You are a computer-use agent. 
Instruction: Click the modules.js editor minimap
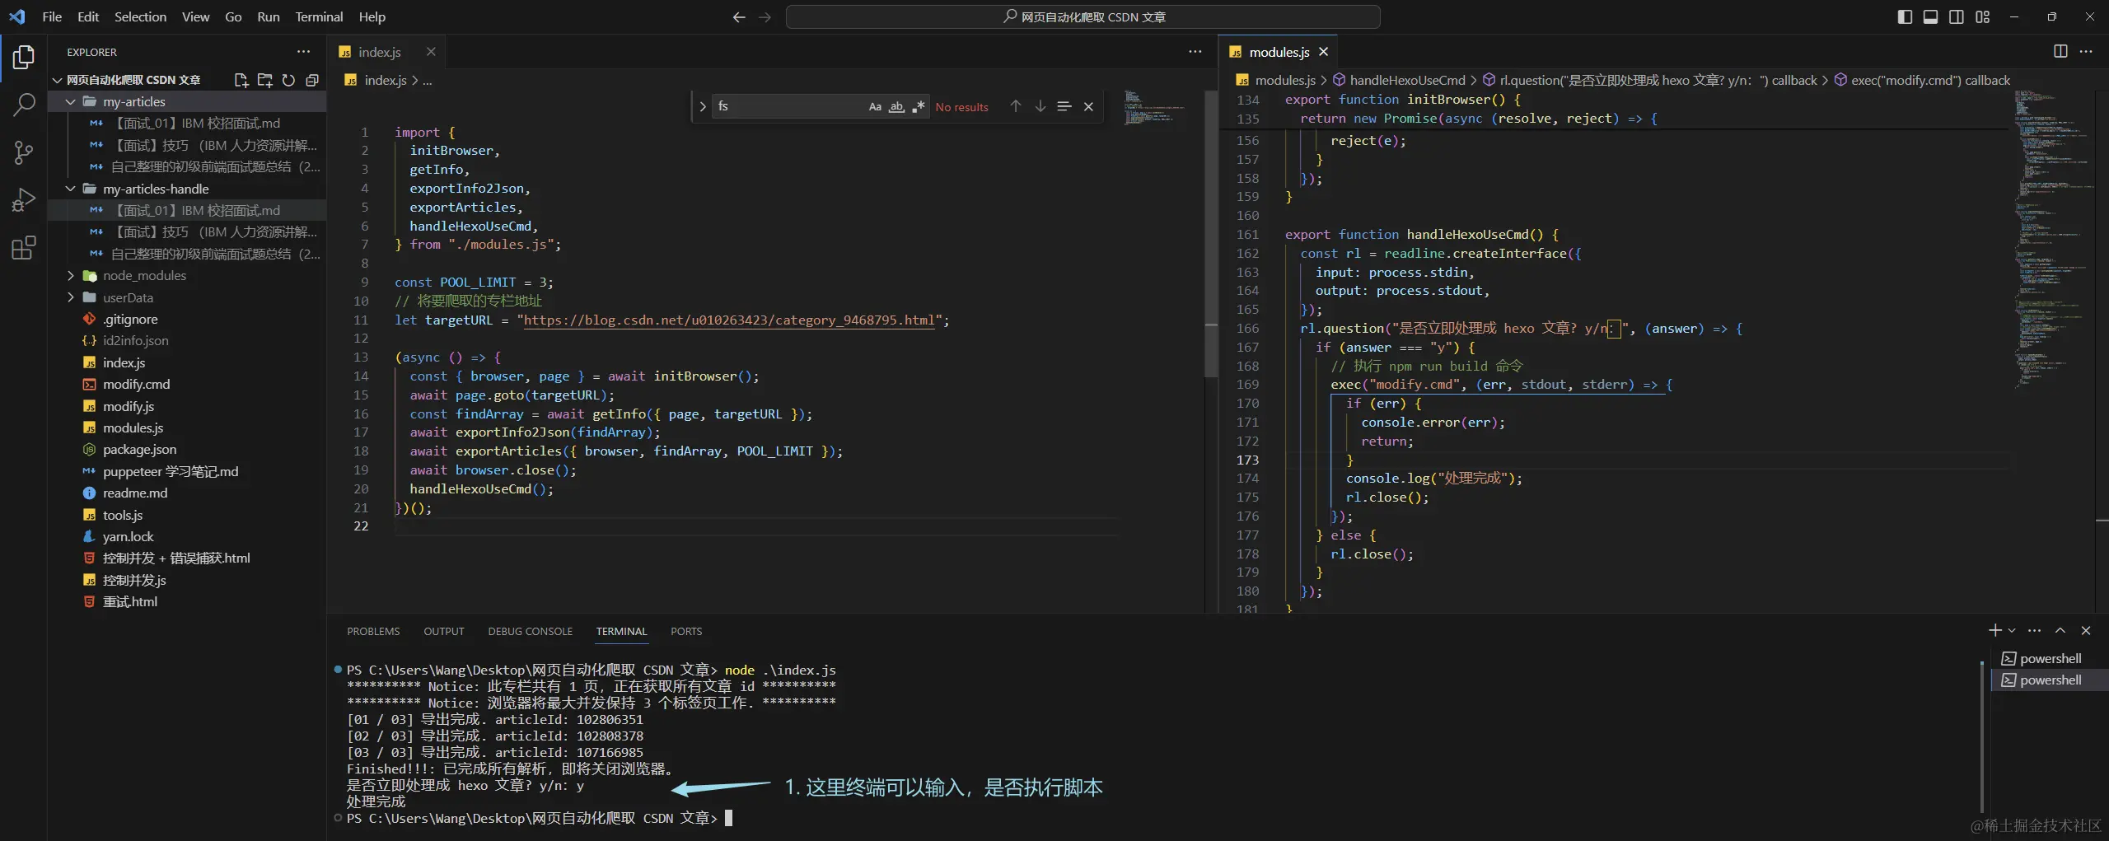click(2055, 239)
